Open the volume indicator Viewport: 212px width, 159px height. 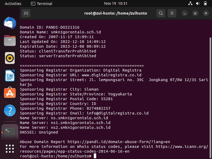[198, 3]
